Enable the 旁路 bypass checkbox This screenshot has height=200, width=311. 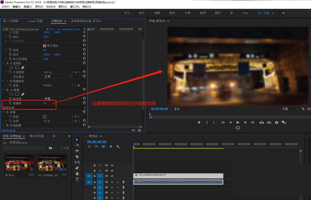(45, 117)
